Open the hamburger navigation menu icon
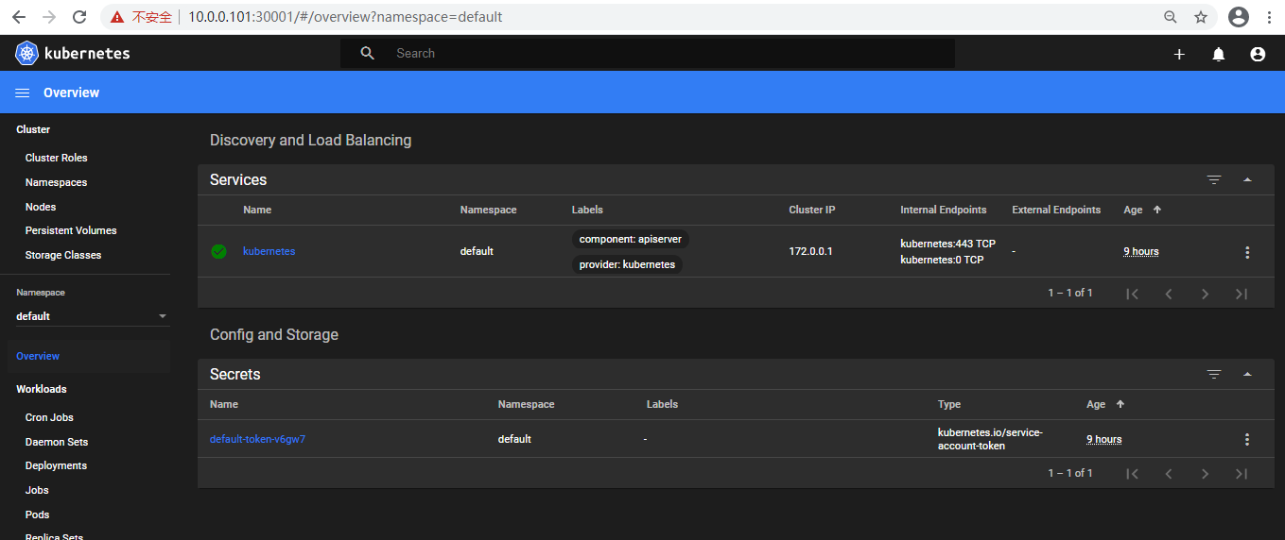Viewport: 1285px width, 540px height. coord(23,93)
